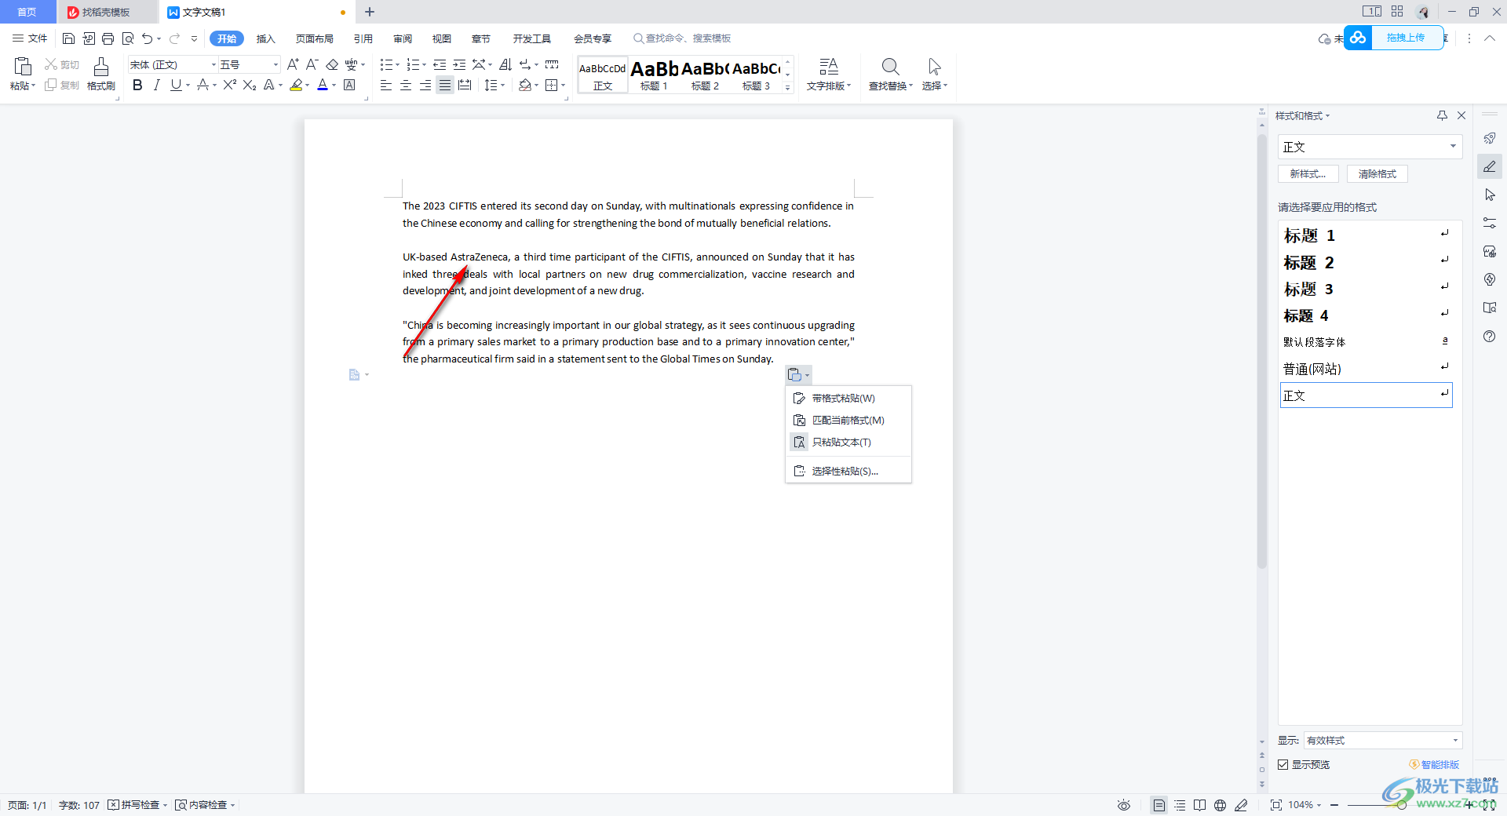The height and width of the screenshot is (816, 1507).
Task: Center align the text
Action: (406, 85)
